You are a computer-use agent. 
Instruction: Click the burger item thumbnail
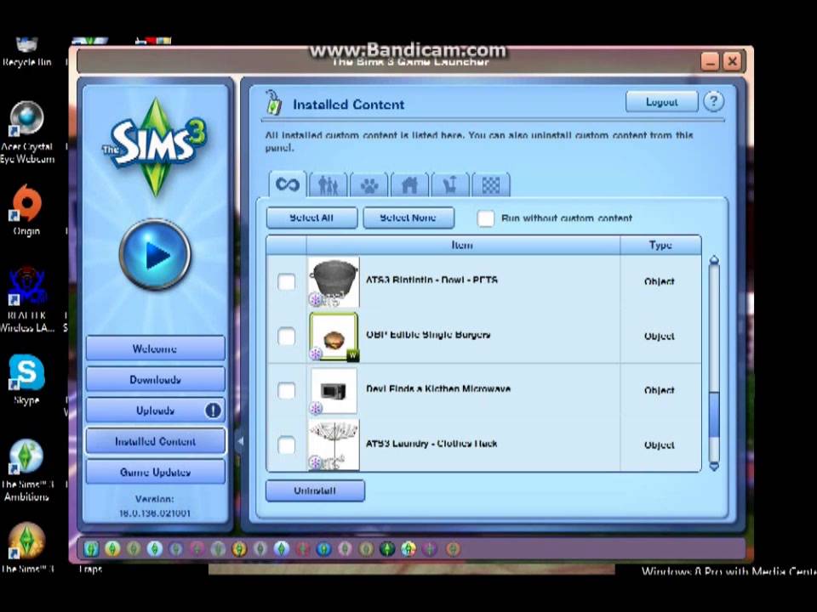click(x=334, y=337)
